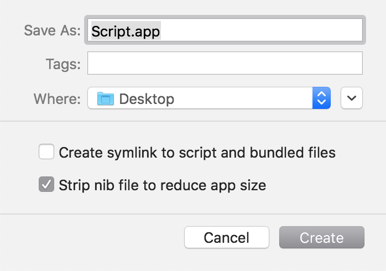Expand the full save dialog with chevron button
The image size is (386, 271).
(352, 99)
